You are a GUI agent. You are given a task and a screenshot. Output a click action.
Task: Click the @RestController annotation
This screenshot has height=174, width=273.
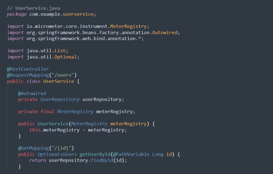(x=28, y=69)
